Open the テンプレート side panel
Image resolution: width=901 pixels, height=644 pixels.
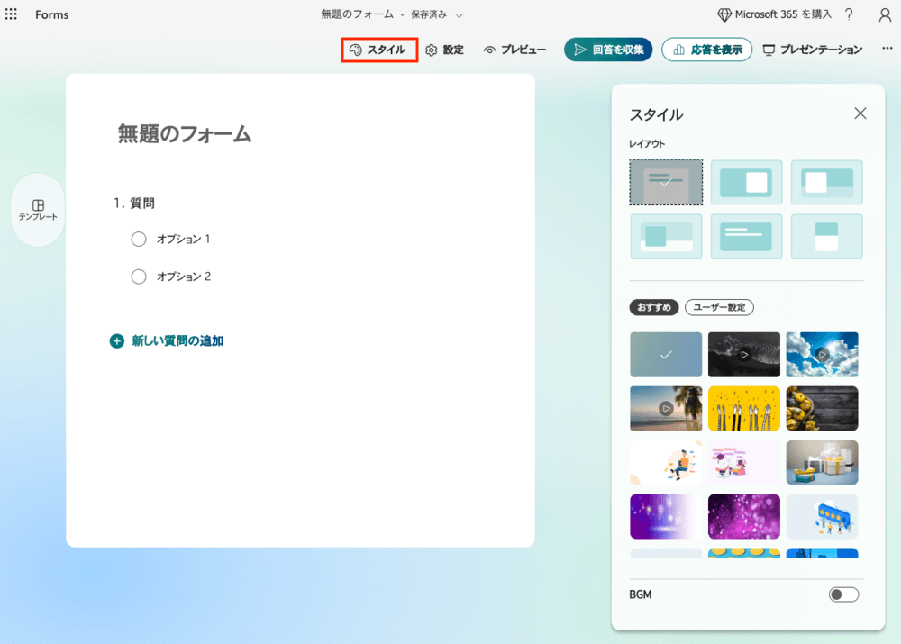point(38,210)
